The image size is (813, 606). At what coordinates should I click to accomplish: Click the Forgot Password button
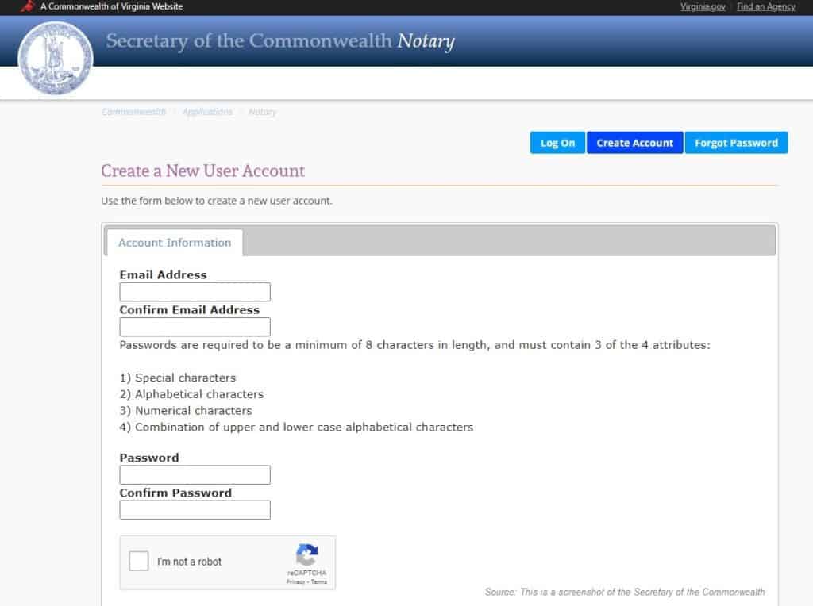tap(736, 143)
